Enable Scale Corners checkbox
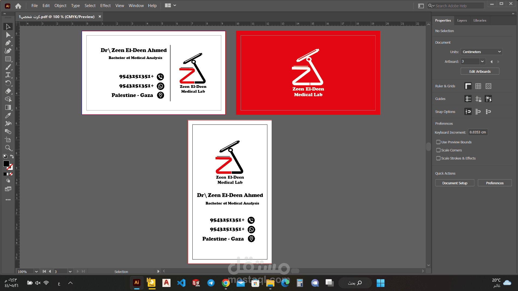Viewport: 518px width, 291px height. pyautogui.click(x=438, y=150)
